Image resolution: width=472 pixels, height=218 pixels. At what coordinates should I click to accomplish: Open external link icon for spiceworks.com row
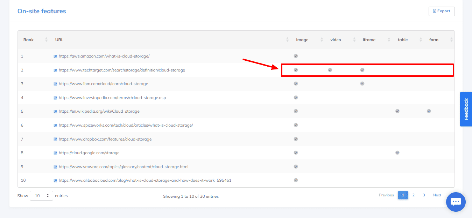(x=55, y=125)
